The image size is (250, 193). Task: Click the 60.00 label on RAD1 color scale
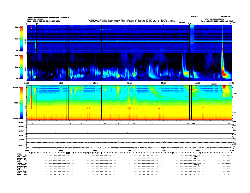coord(17,56)
